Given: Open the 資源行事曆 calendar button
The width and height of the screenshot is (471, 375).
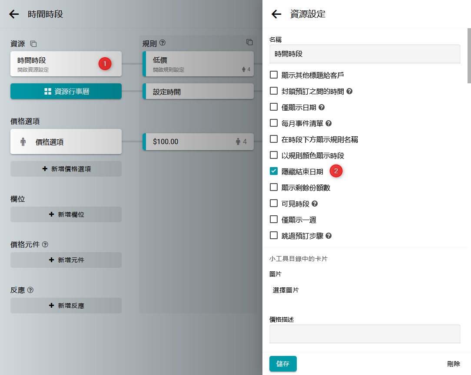Looking at the screenshot, I should coord(66,91).
